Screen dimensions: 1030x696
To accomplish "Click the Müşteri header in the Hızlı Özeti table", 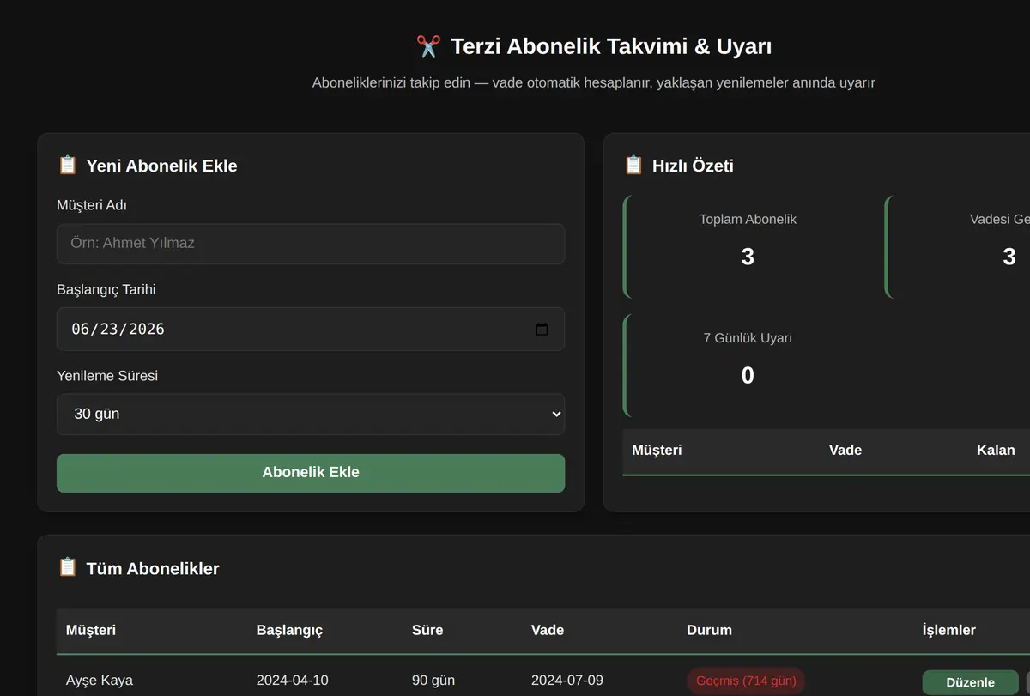I will coord(657,450).
